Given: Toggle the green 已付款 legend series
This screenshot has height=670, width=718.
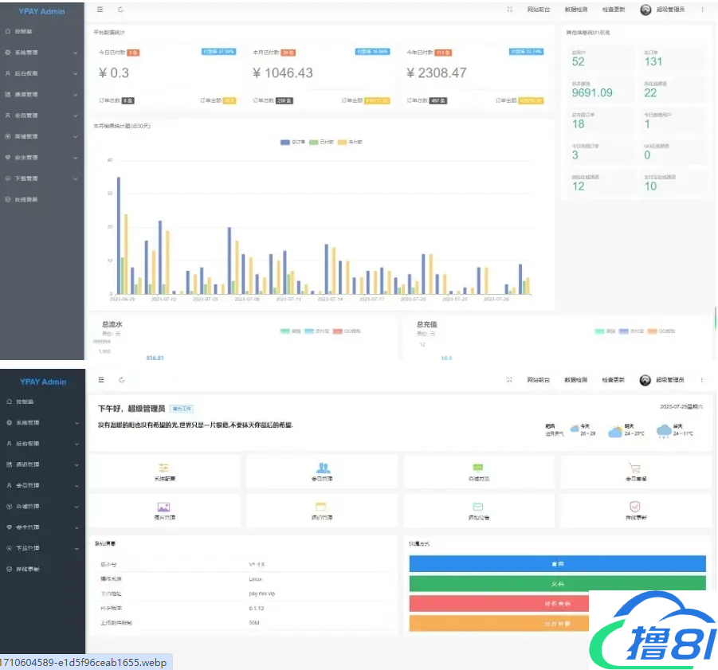Looking at the screenshot, I should (321, 142).
